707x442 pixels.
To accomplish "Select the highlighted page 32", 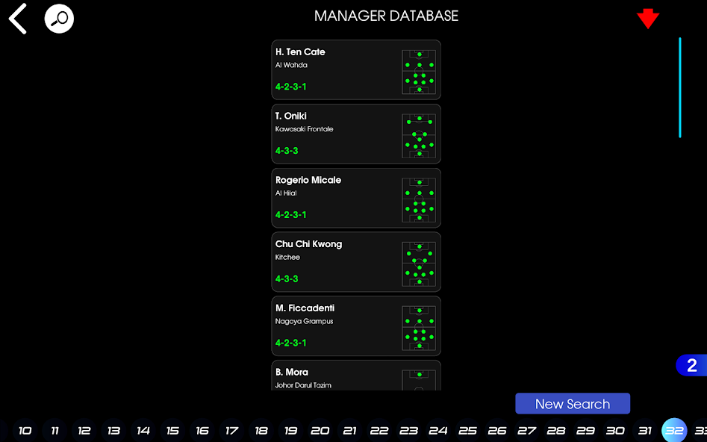I will click(x=674, y=430).
